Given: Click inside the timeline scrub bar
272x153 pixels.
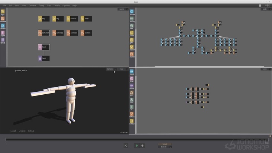Looking at the screenshot, I should 137,140.
